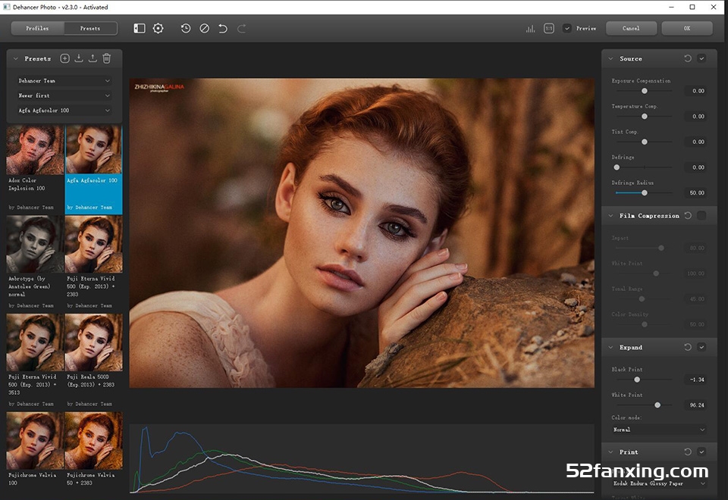Collapse the Print section
Image resolution: width=728 pixels, height=500 pixels.
610,452
